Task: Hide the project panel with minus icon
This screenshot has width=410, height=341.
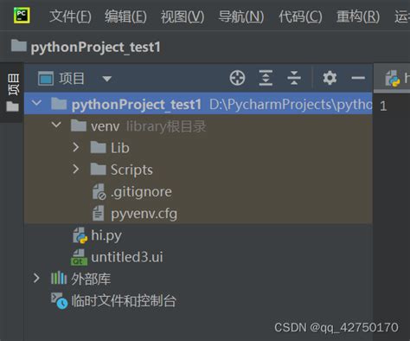Action: 358,78
